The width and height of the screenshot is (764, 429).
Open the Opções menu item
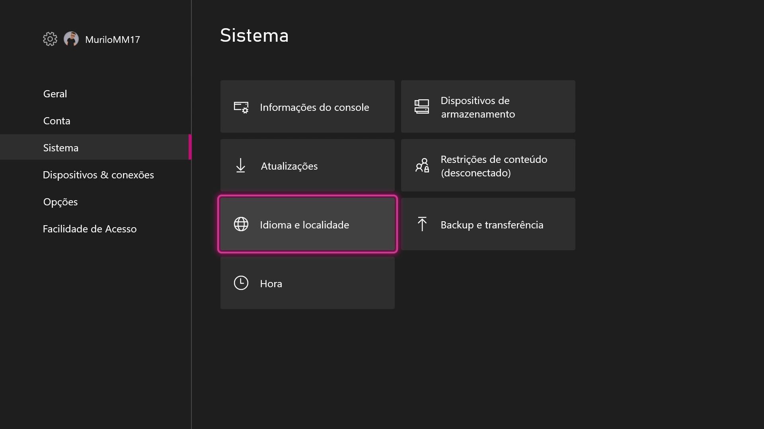(60, 202)
